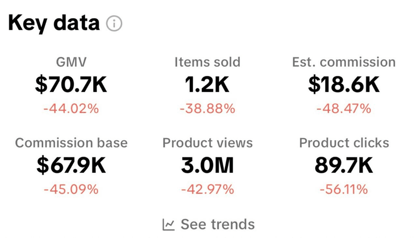This screenshot has width=417, height=238.
Task: Click the Items sold label
Action: click(207, 62)
